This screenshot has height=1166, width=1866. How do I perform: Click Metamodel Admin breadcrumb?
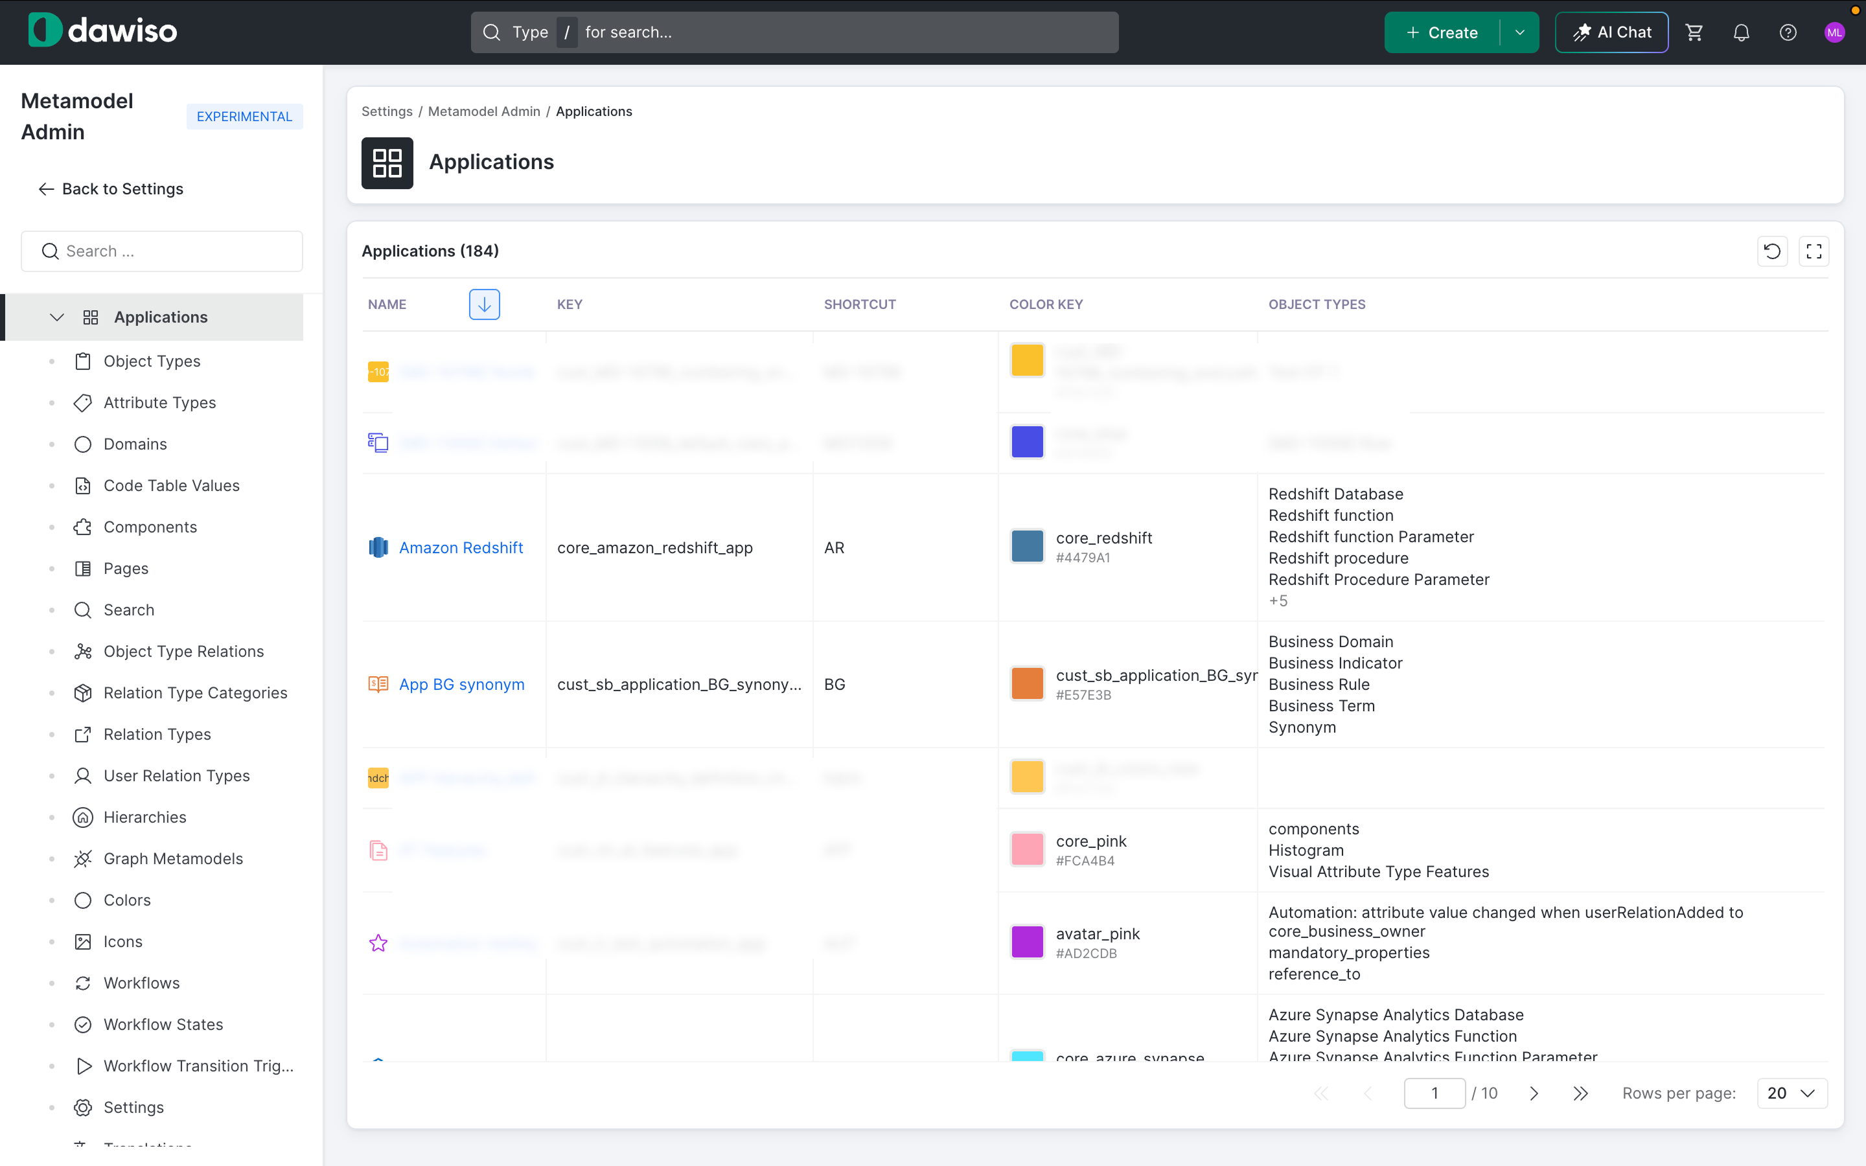tap(484, 111)
